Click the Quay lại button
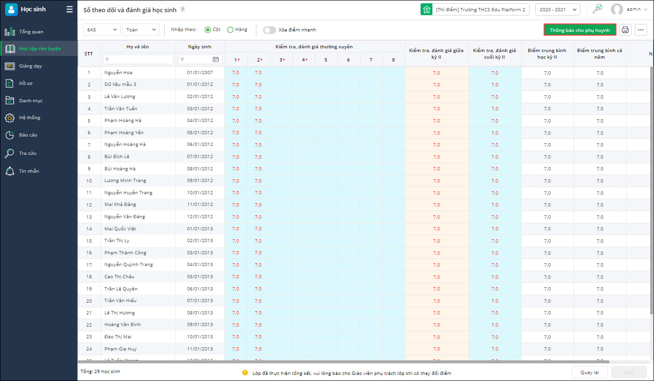 (x=589, y=373)
